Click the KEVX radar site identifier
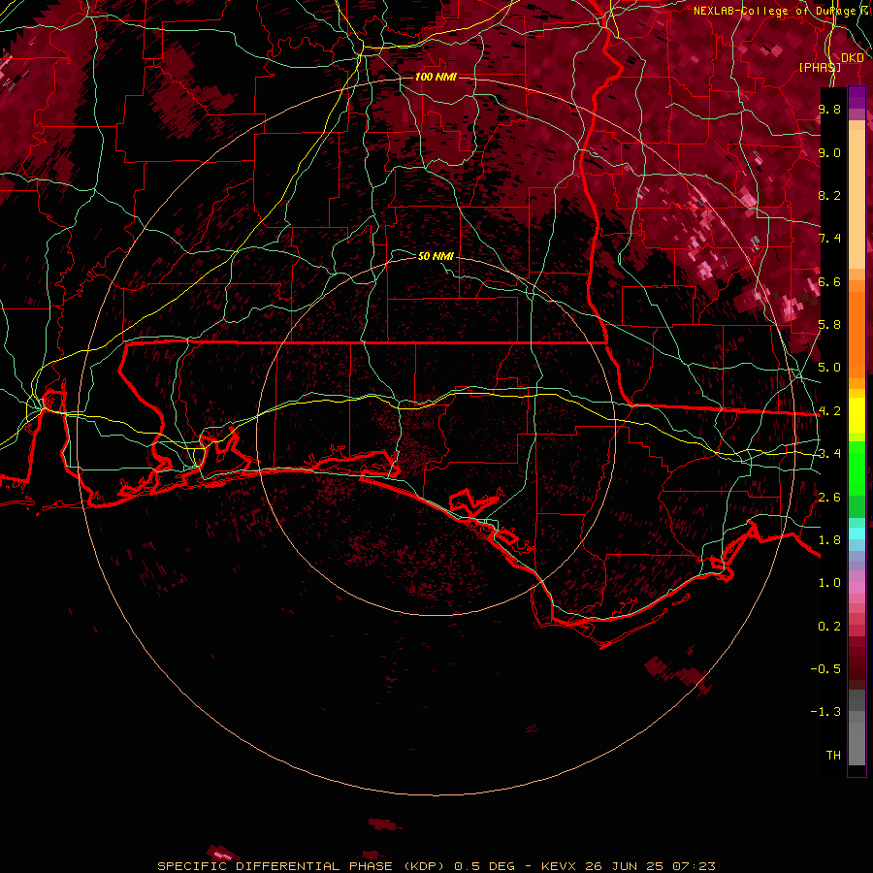873x873 pixels. click(x=560, y=866)
